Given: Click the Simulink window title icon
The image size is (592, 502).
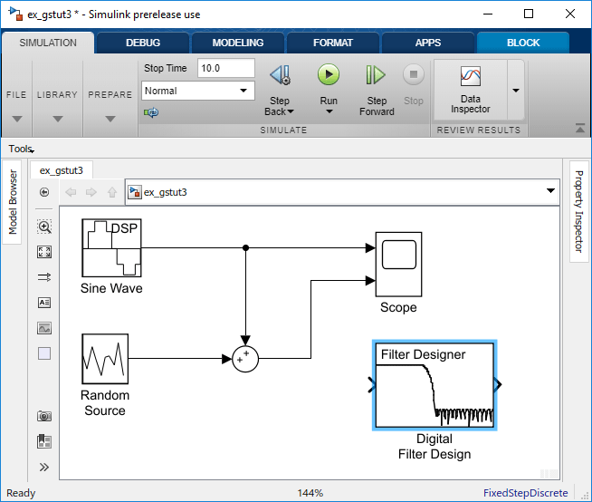Looking at the screenshot, I should click(15, 14).
